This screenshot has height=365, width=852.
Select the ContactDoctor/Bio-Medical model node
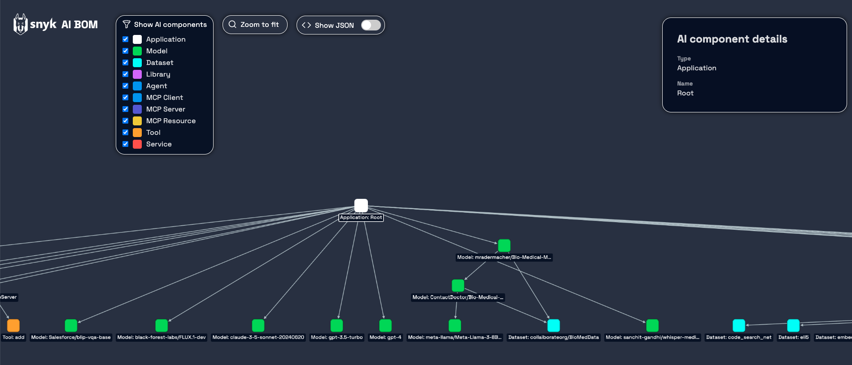point(458,285)
